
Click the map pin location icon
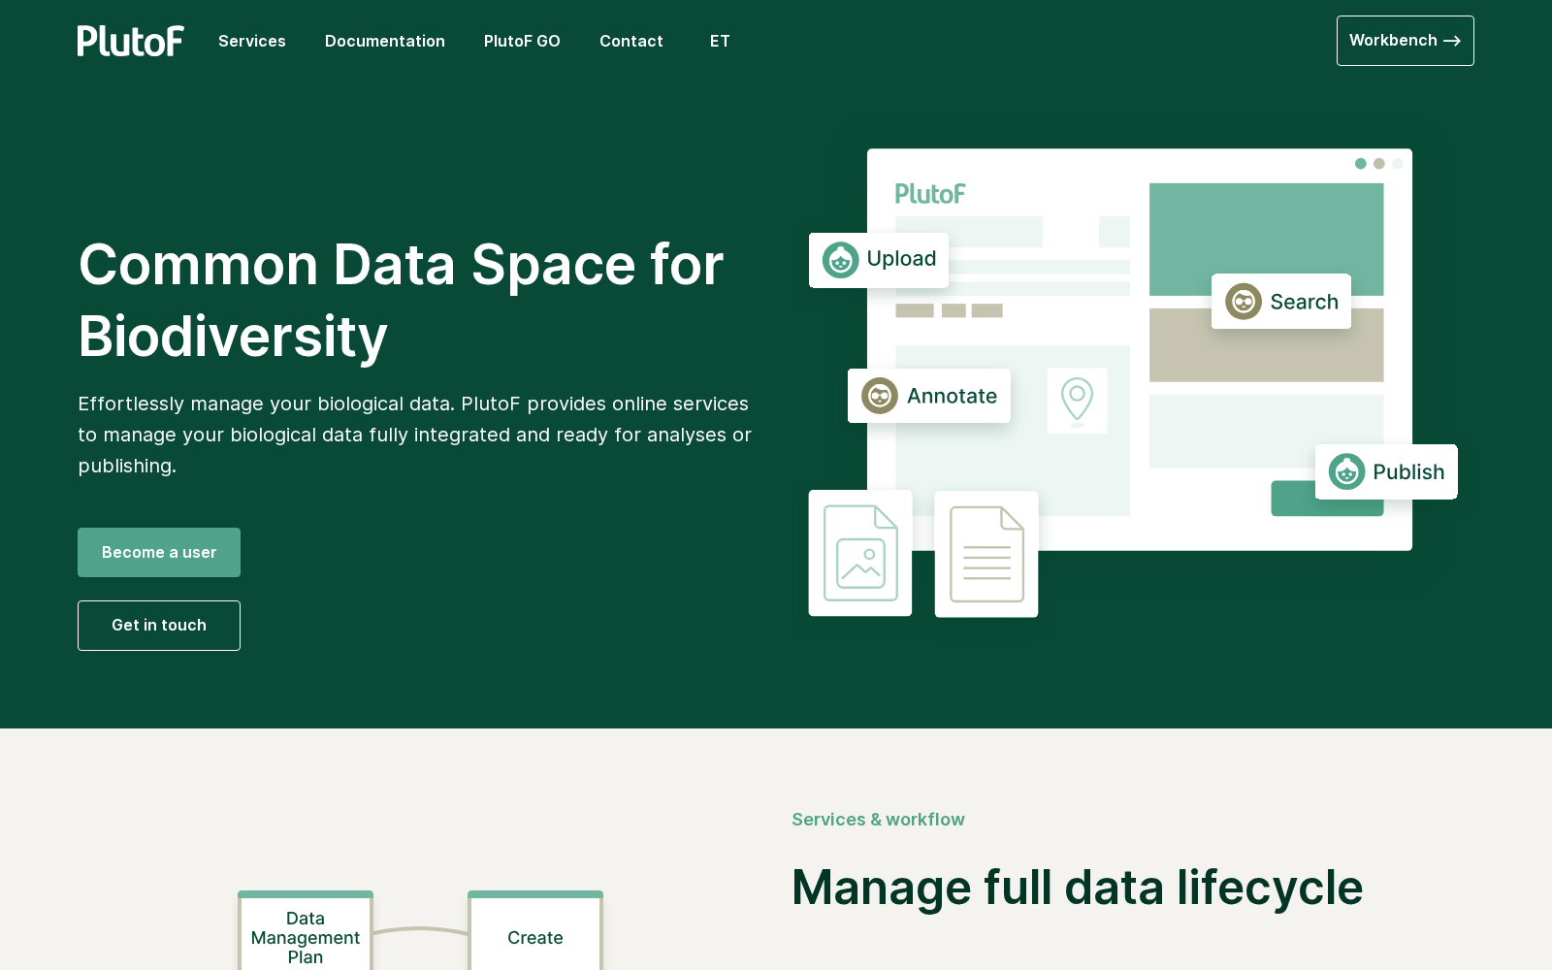click(1077, 401)
